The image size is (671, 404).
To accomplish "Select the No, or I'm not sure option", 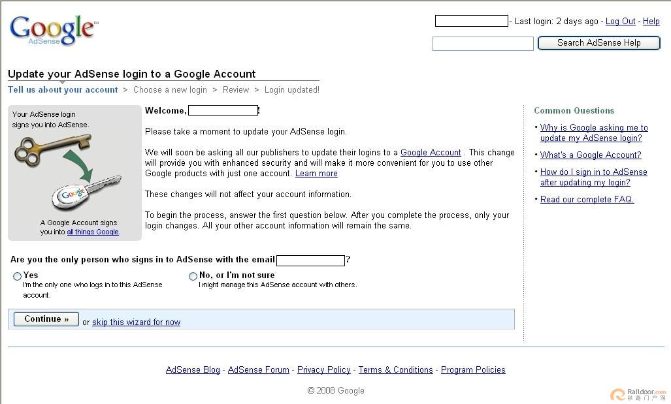I will click(x=193, y=276).
